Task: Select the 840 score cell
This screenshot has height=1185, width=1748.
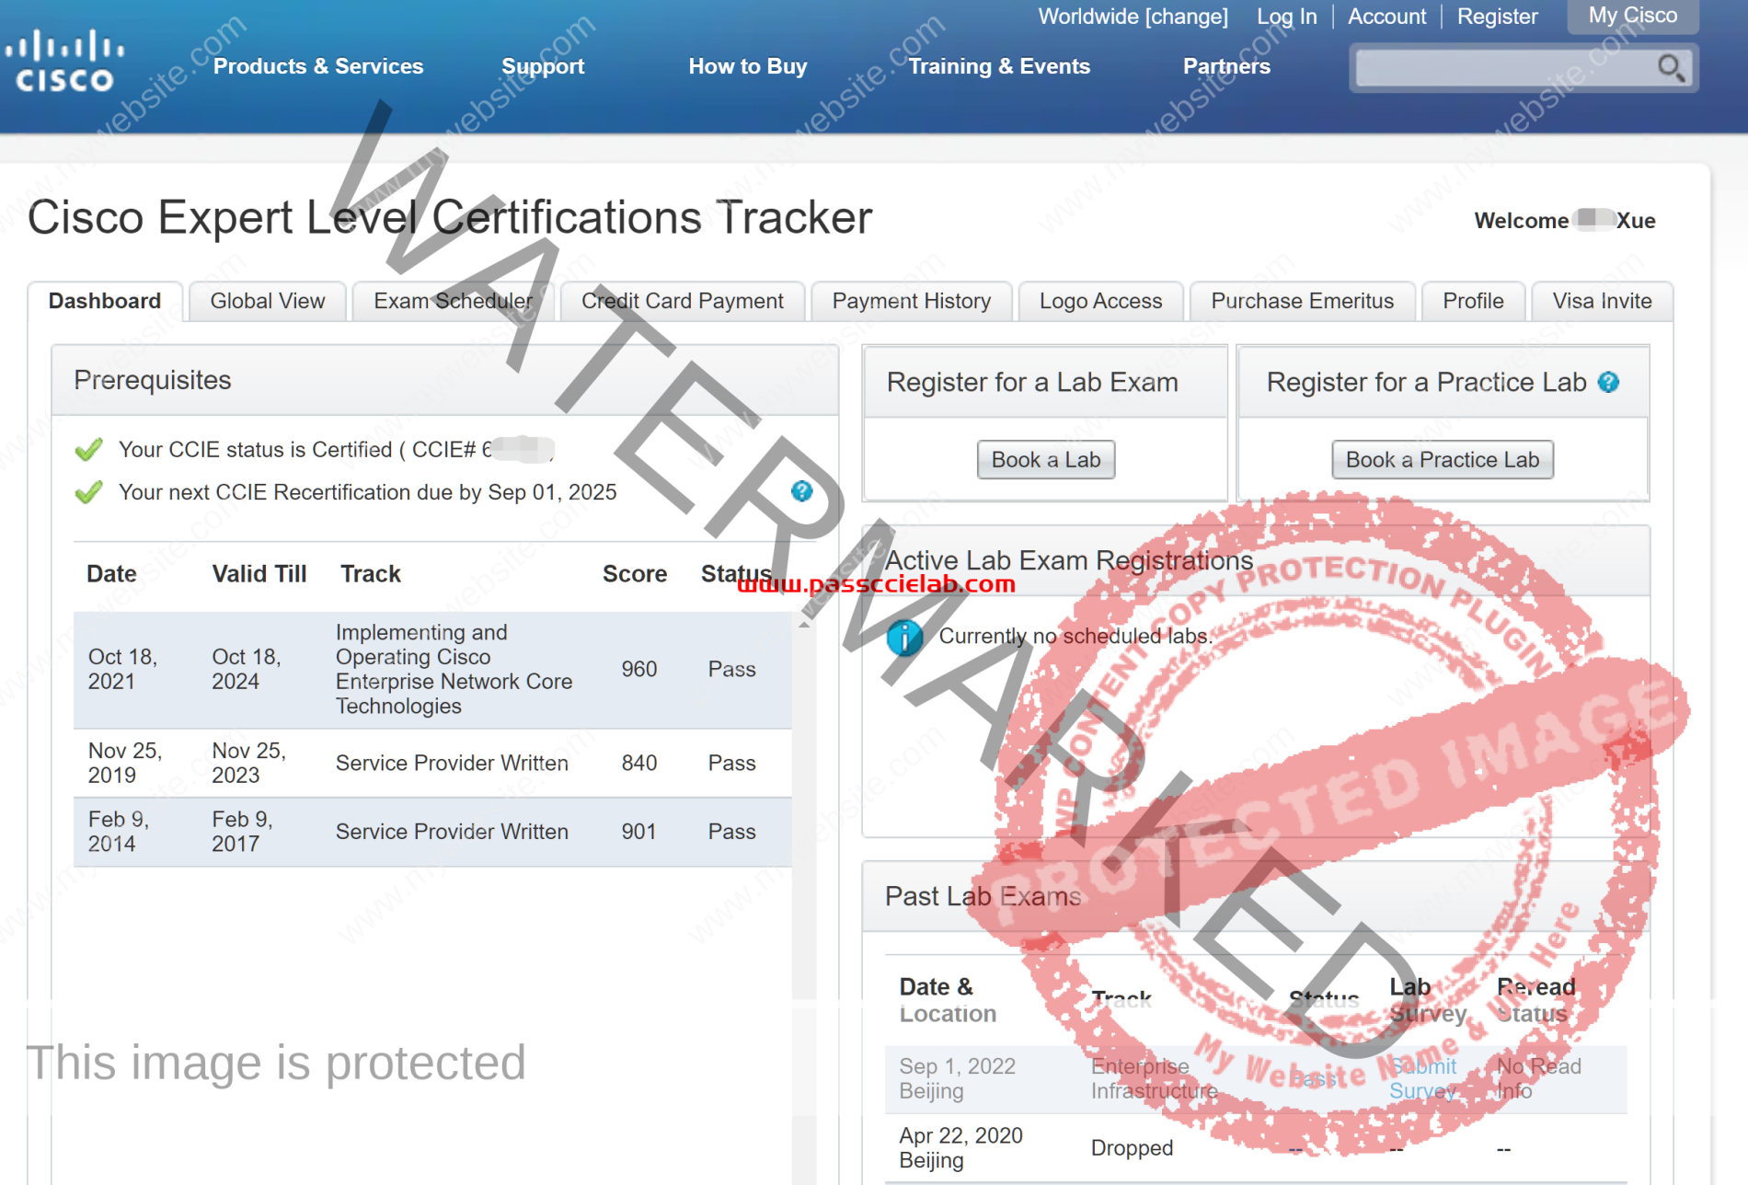Action: tap(638, 764)
